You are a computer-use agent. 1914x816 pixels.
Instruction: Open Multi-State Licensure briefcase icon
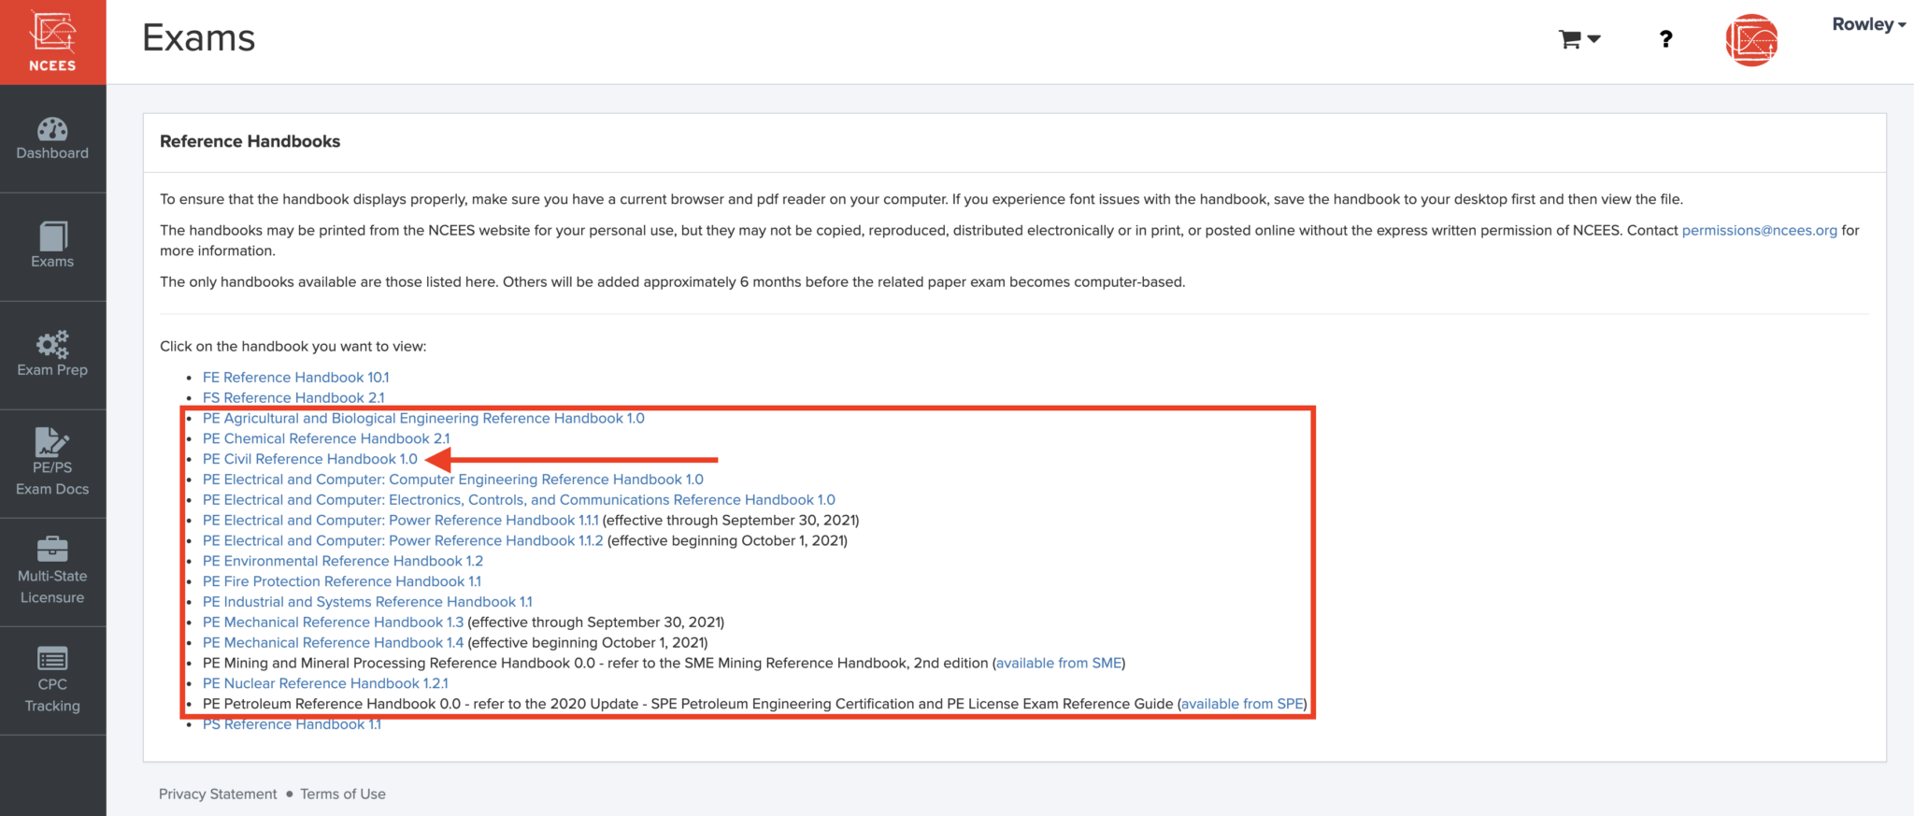pyautogui.click(x=52, y=549)
